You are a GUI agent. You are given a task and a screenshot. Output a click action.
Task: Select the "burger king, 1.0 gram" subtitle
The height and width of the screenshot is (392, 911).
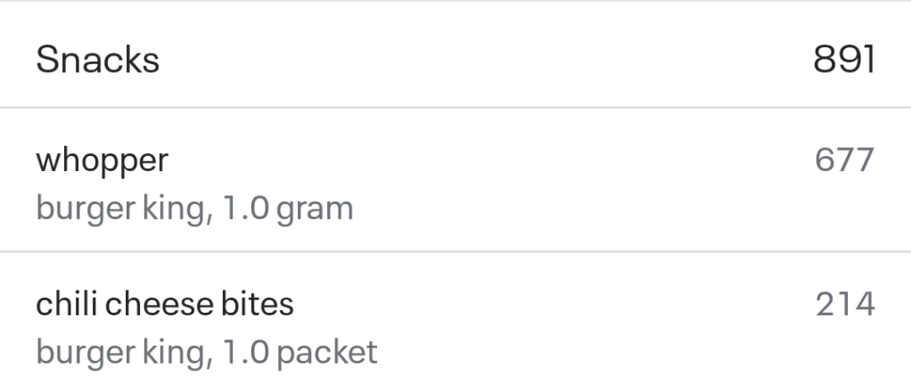(x=194, y=209)
